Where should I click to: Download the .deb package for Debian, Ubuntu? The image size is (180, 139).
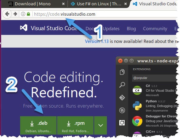pos(38,125)
